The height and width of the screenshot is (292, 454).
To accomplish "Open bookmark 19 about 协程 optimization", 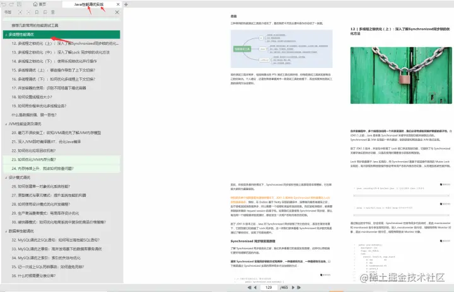I will point(39,106).
